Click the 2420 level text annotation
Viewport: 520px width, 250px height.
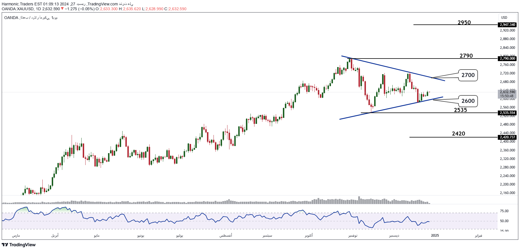(459, 134)
